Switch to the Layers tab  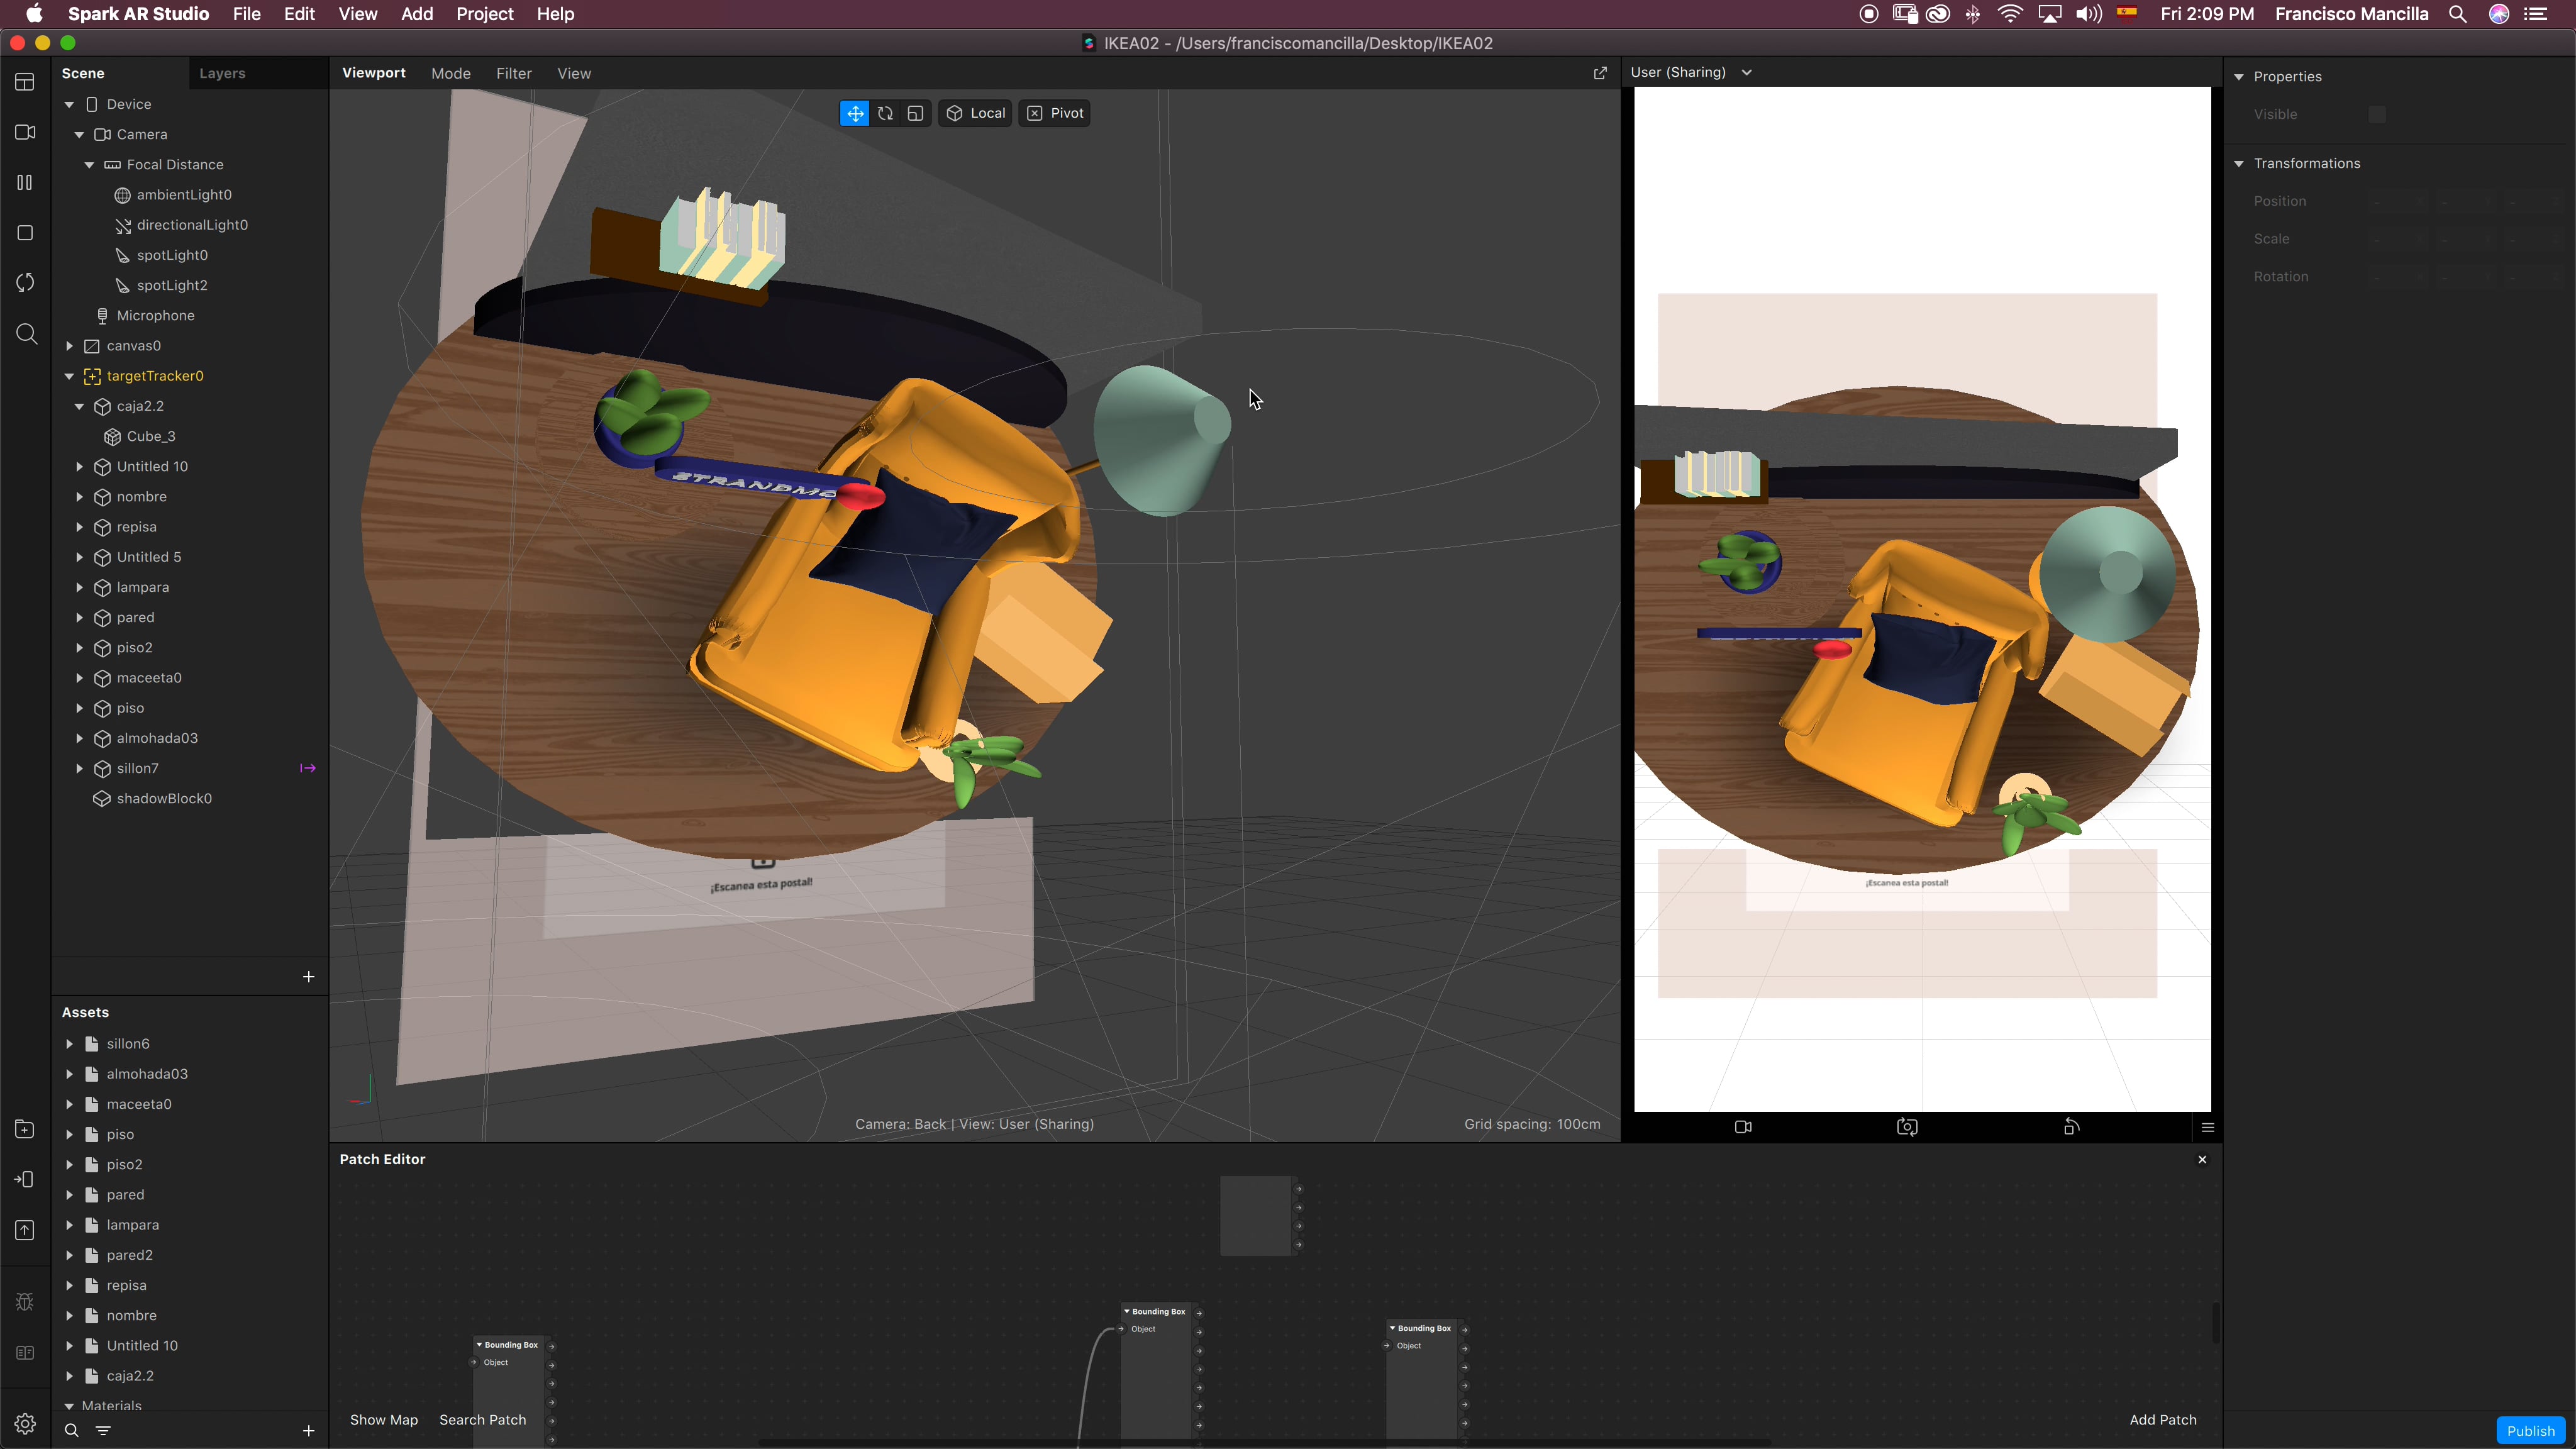coord(222,73)
